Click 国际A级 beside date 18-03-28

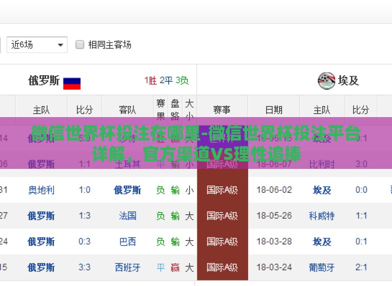point(222,242)
